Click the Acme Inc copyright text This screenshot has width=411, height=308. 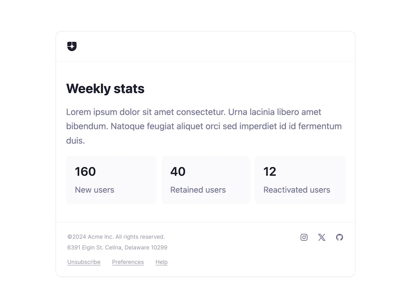click(x=116, y=237)
